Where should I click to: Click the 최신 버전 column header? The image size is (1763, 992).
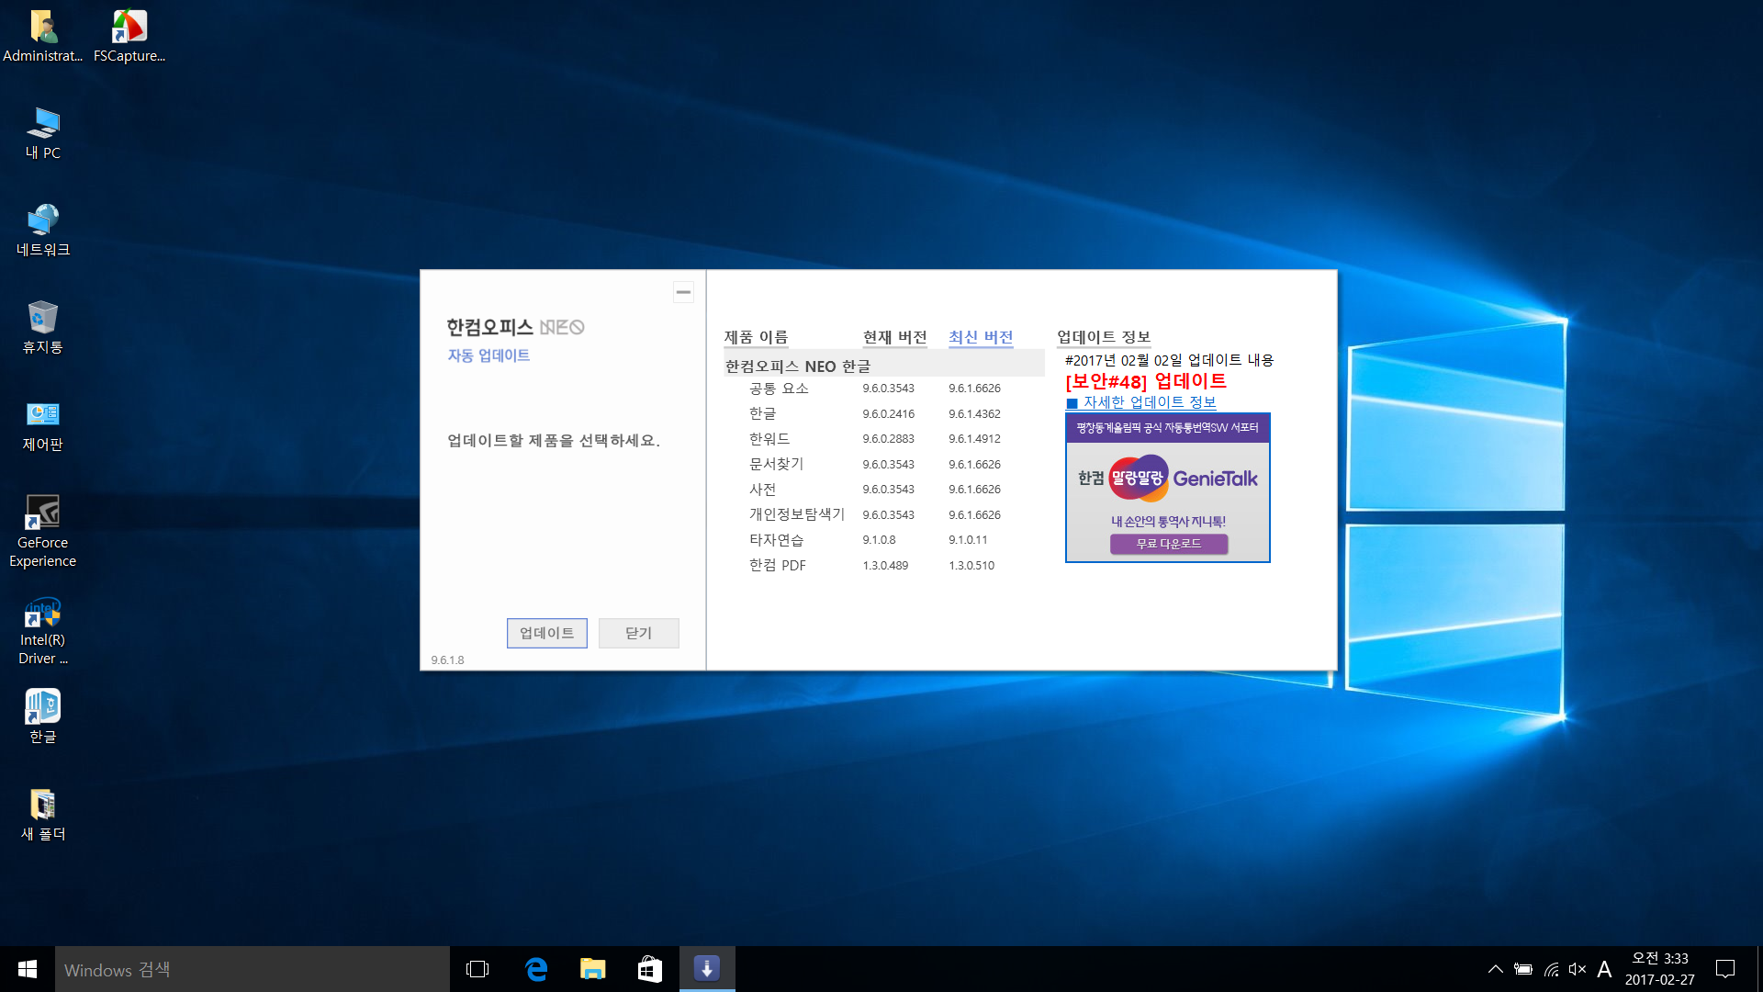pos(981,337)
